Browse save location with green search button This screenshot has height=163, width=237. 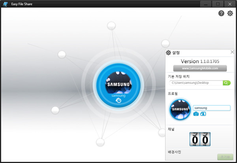point(226,83)
